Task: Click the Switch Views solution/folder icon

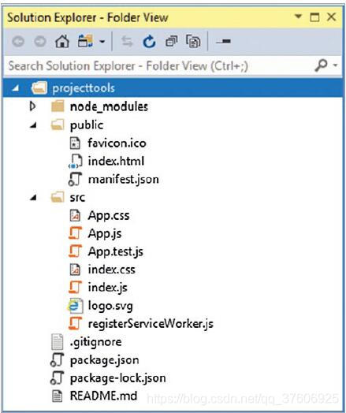Action: tap(85, 41)
